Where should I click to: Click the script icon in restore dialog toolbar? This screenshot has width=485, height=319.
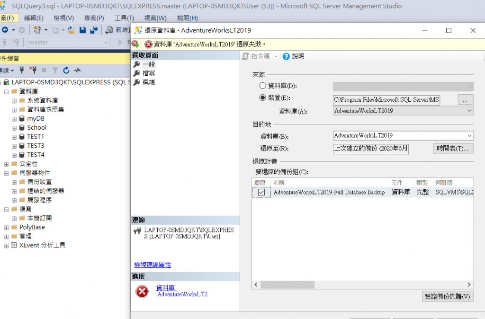point(246,56)
